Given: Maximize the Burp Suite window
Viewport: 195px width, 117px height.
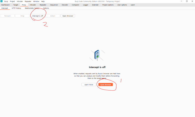Looking at the screenshot, I should (x=187, y=1).
